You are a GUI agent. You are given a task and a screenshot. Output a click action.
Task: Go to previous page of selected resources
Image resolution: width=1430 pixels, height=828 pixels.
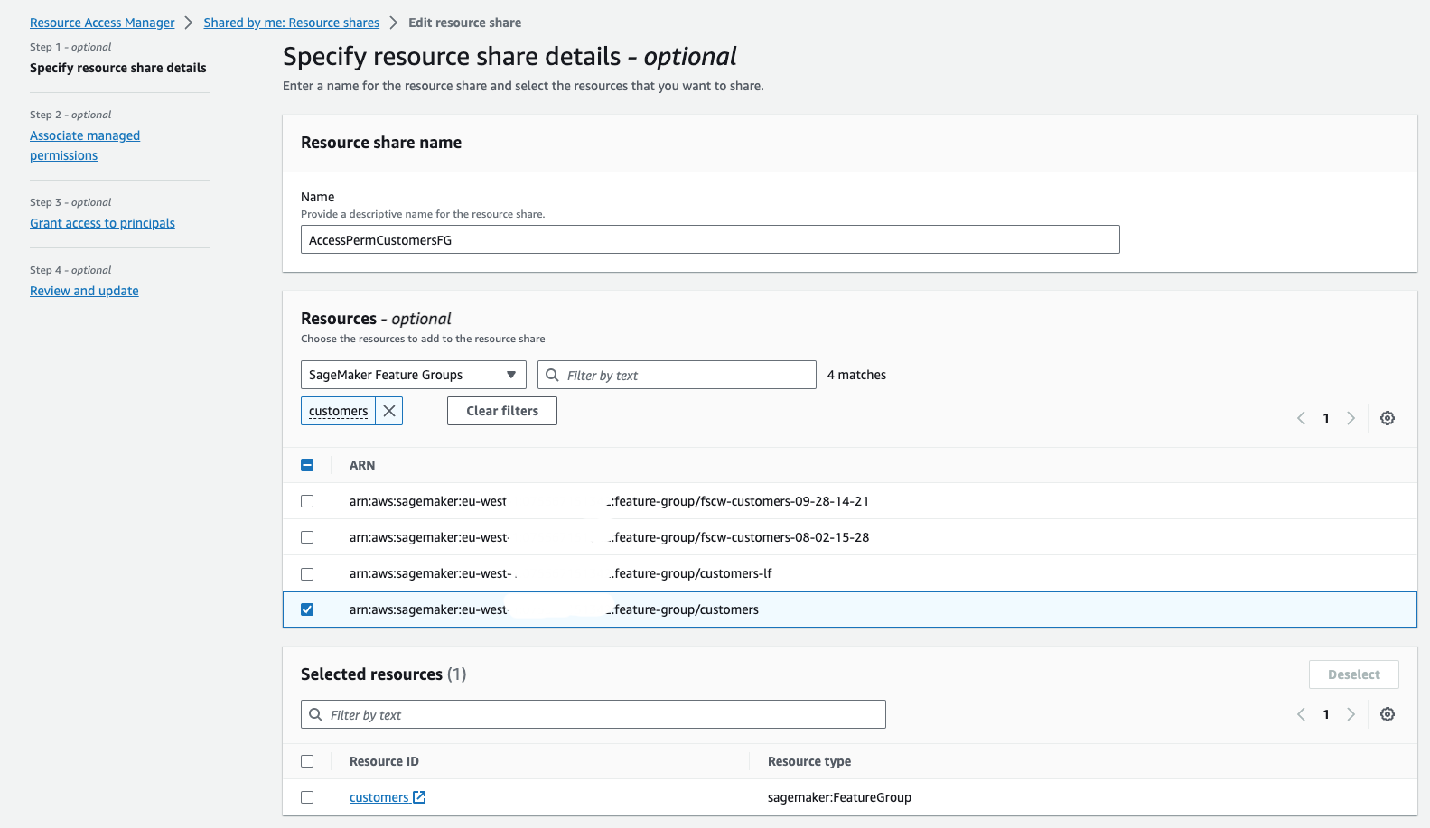coord(1301,714)
